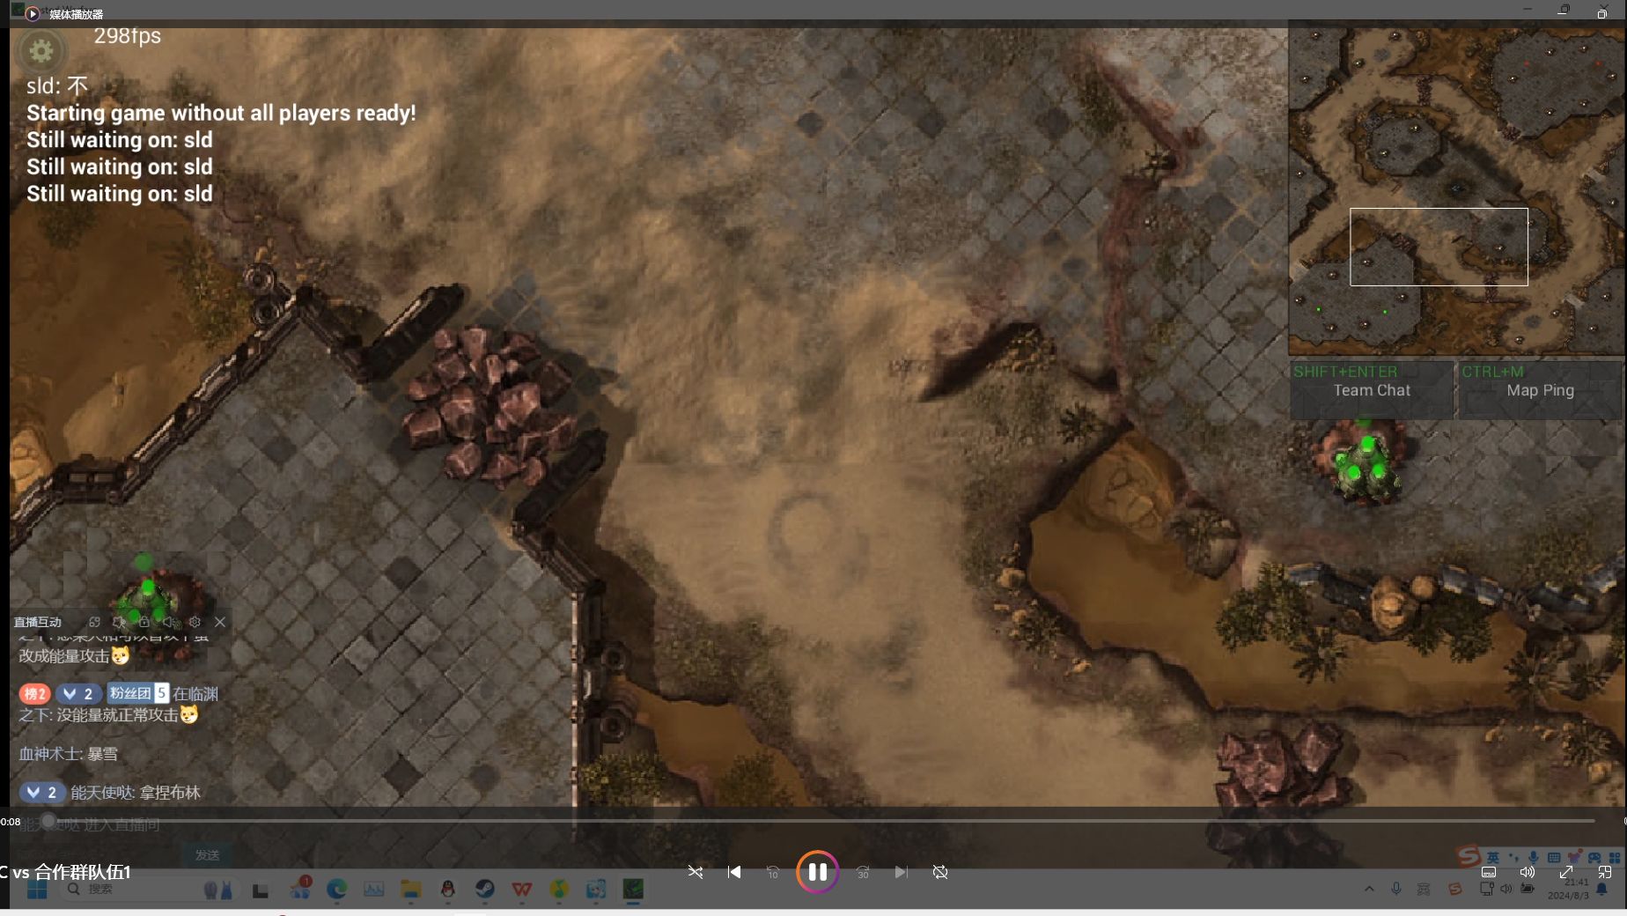Toggle repeat mode in the player
Viewport: 1627px width, 916px height.
[940, 872]
